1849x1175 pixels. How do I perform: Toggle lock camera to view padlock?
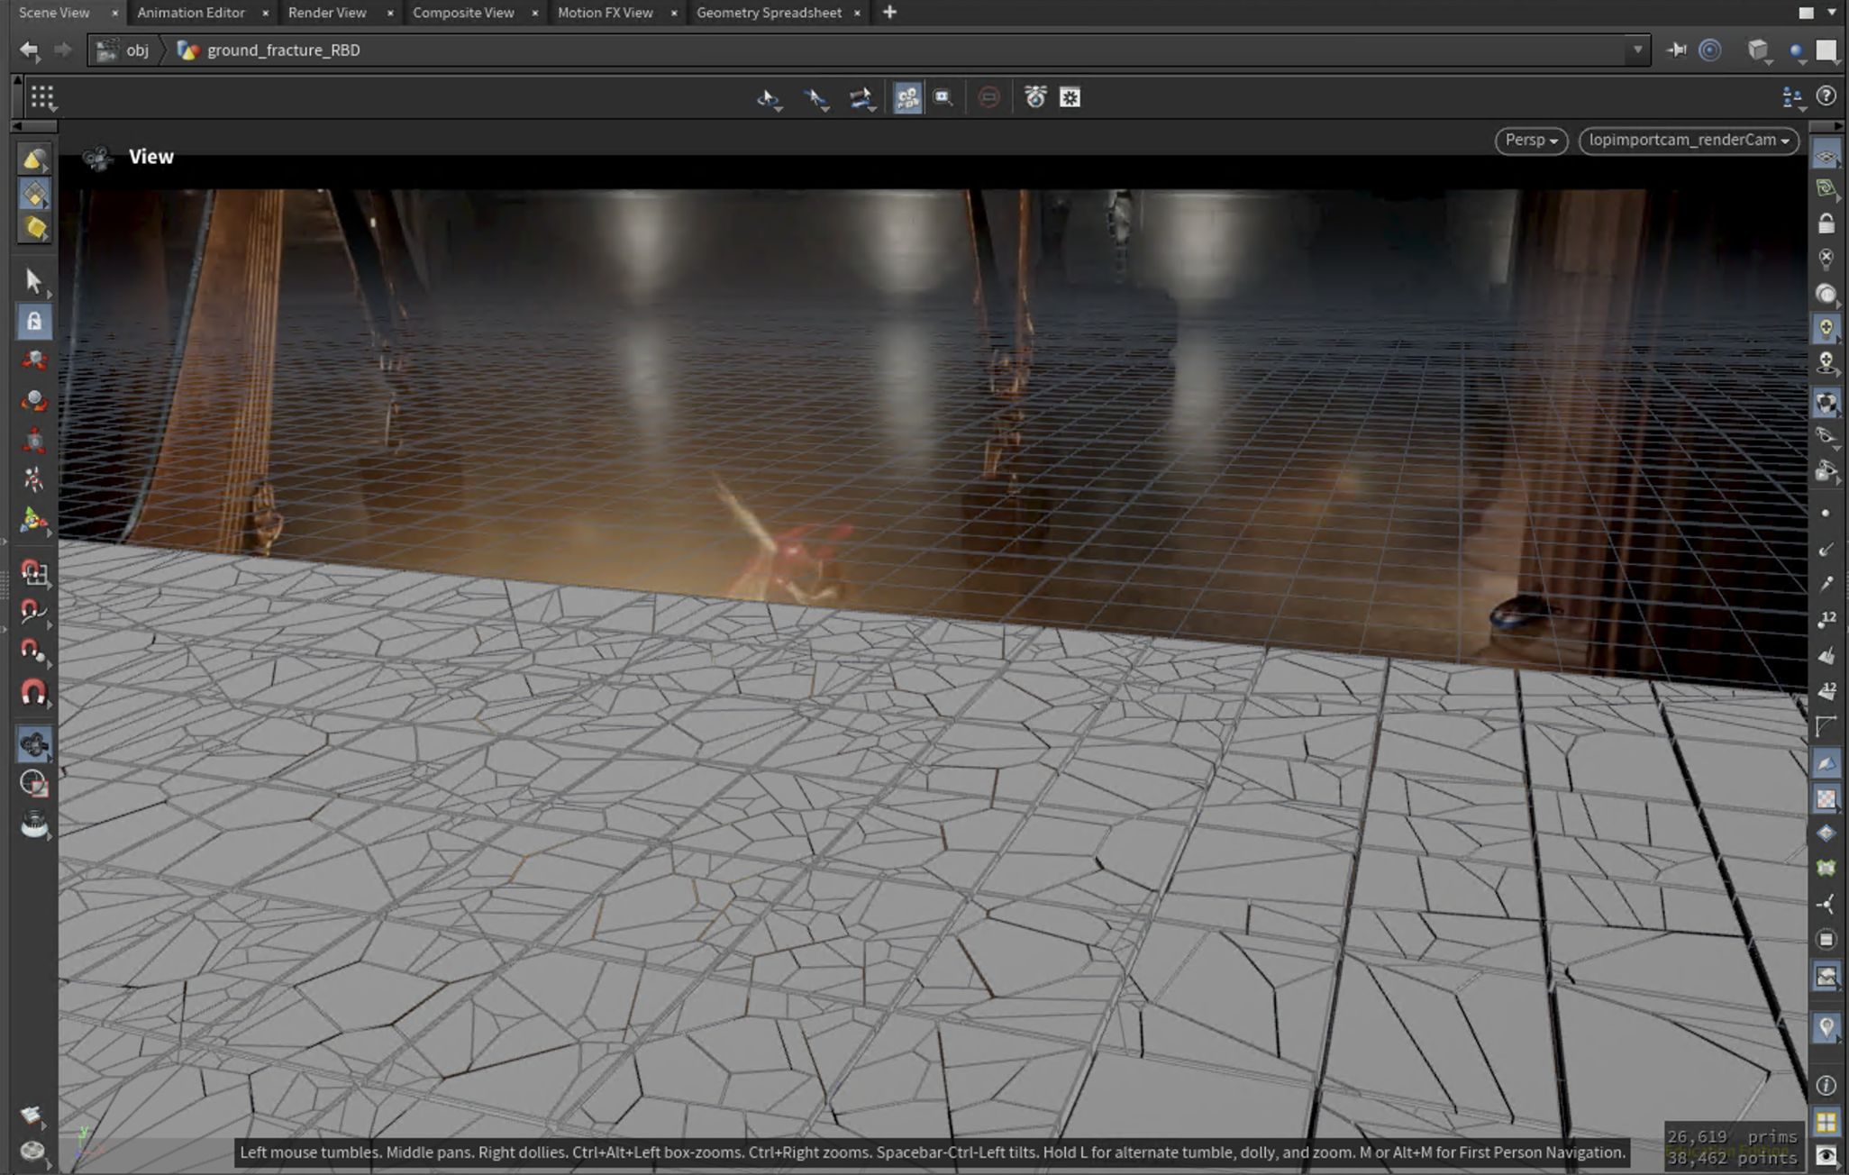pos(1826,223)
